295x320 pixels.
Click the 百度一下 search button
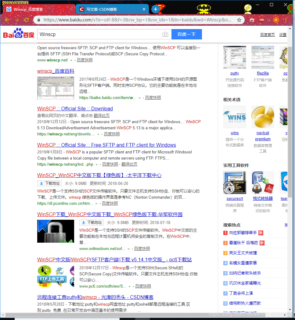pos(187,34)
